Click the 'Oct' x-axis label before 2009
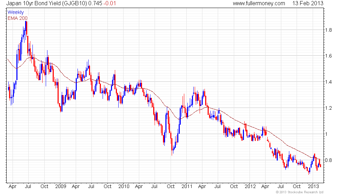Screen dimensions: 342x195 (44, 187)
